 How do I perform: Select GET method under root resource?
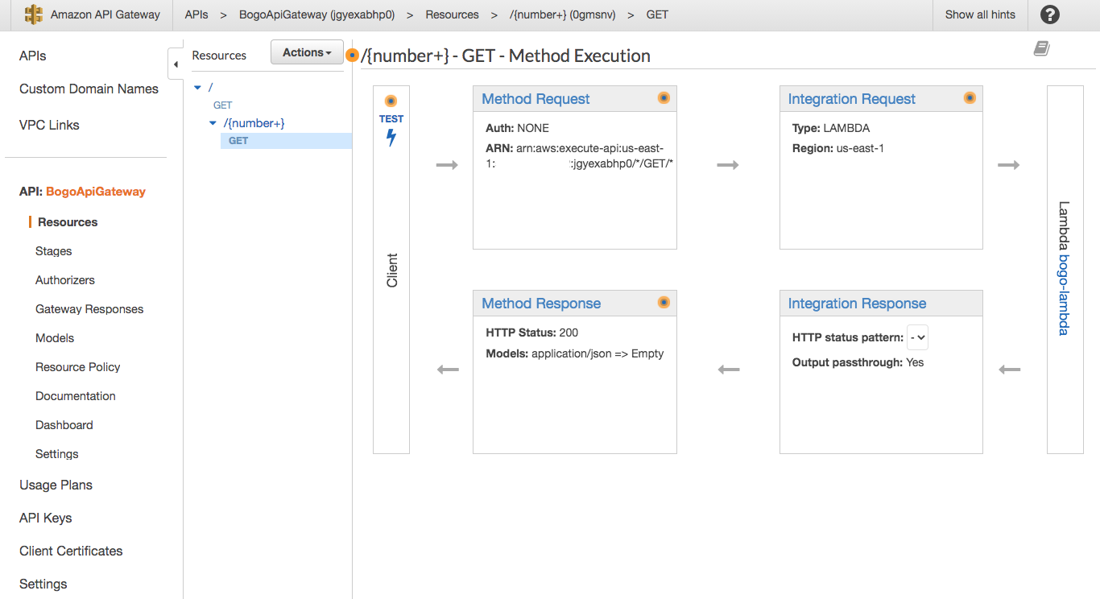pos(222,105)
